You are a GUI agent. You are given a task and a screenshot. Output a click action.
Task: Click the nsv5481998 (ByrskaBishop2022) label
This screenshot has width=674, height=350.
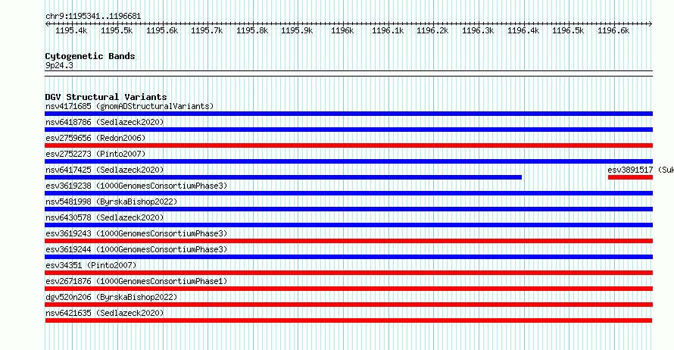click(x=111, y=202)
